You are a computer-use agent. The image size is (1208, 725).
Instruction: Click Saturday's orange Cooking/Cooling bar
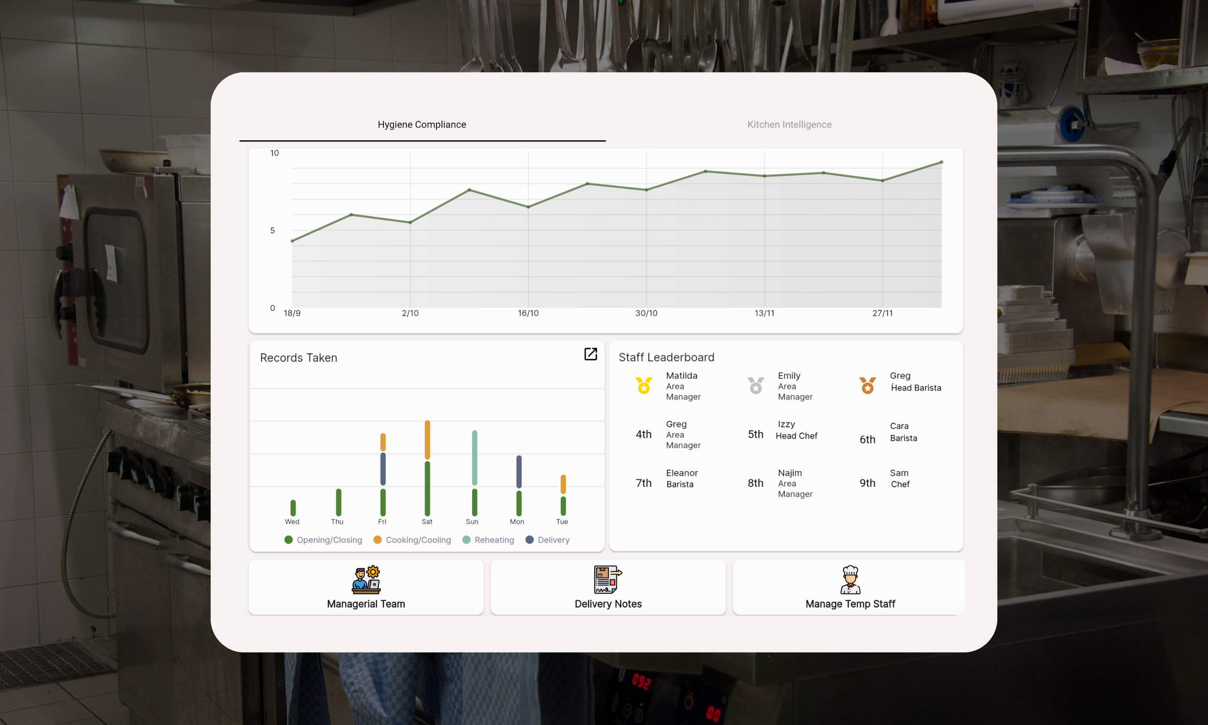click(427, 439)
